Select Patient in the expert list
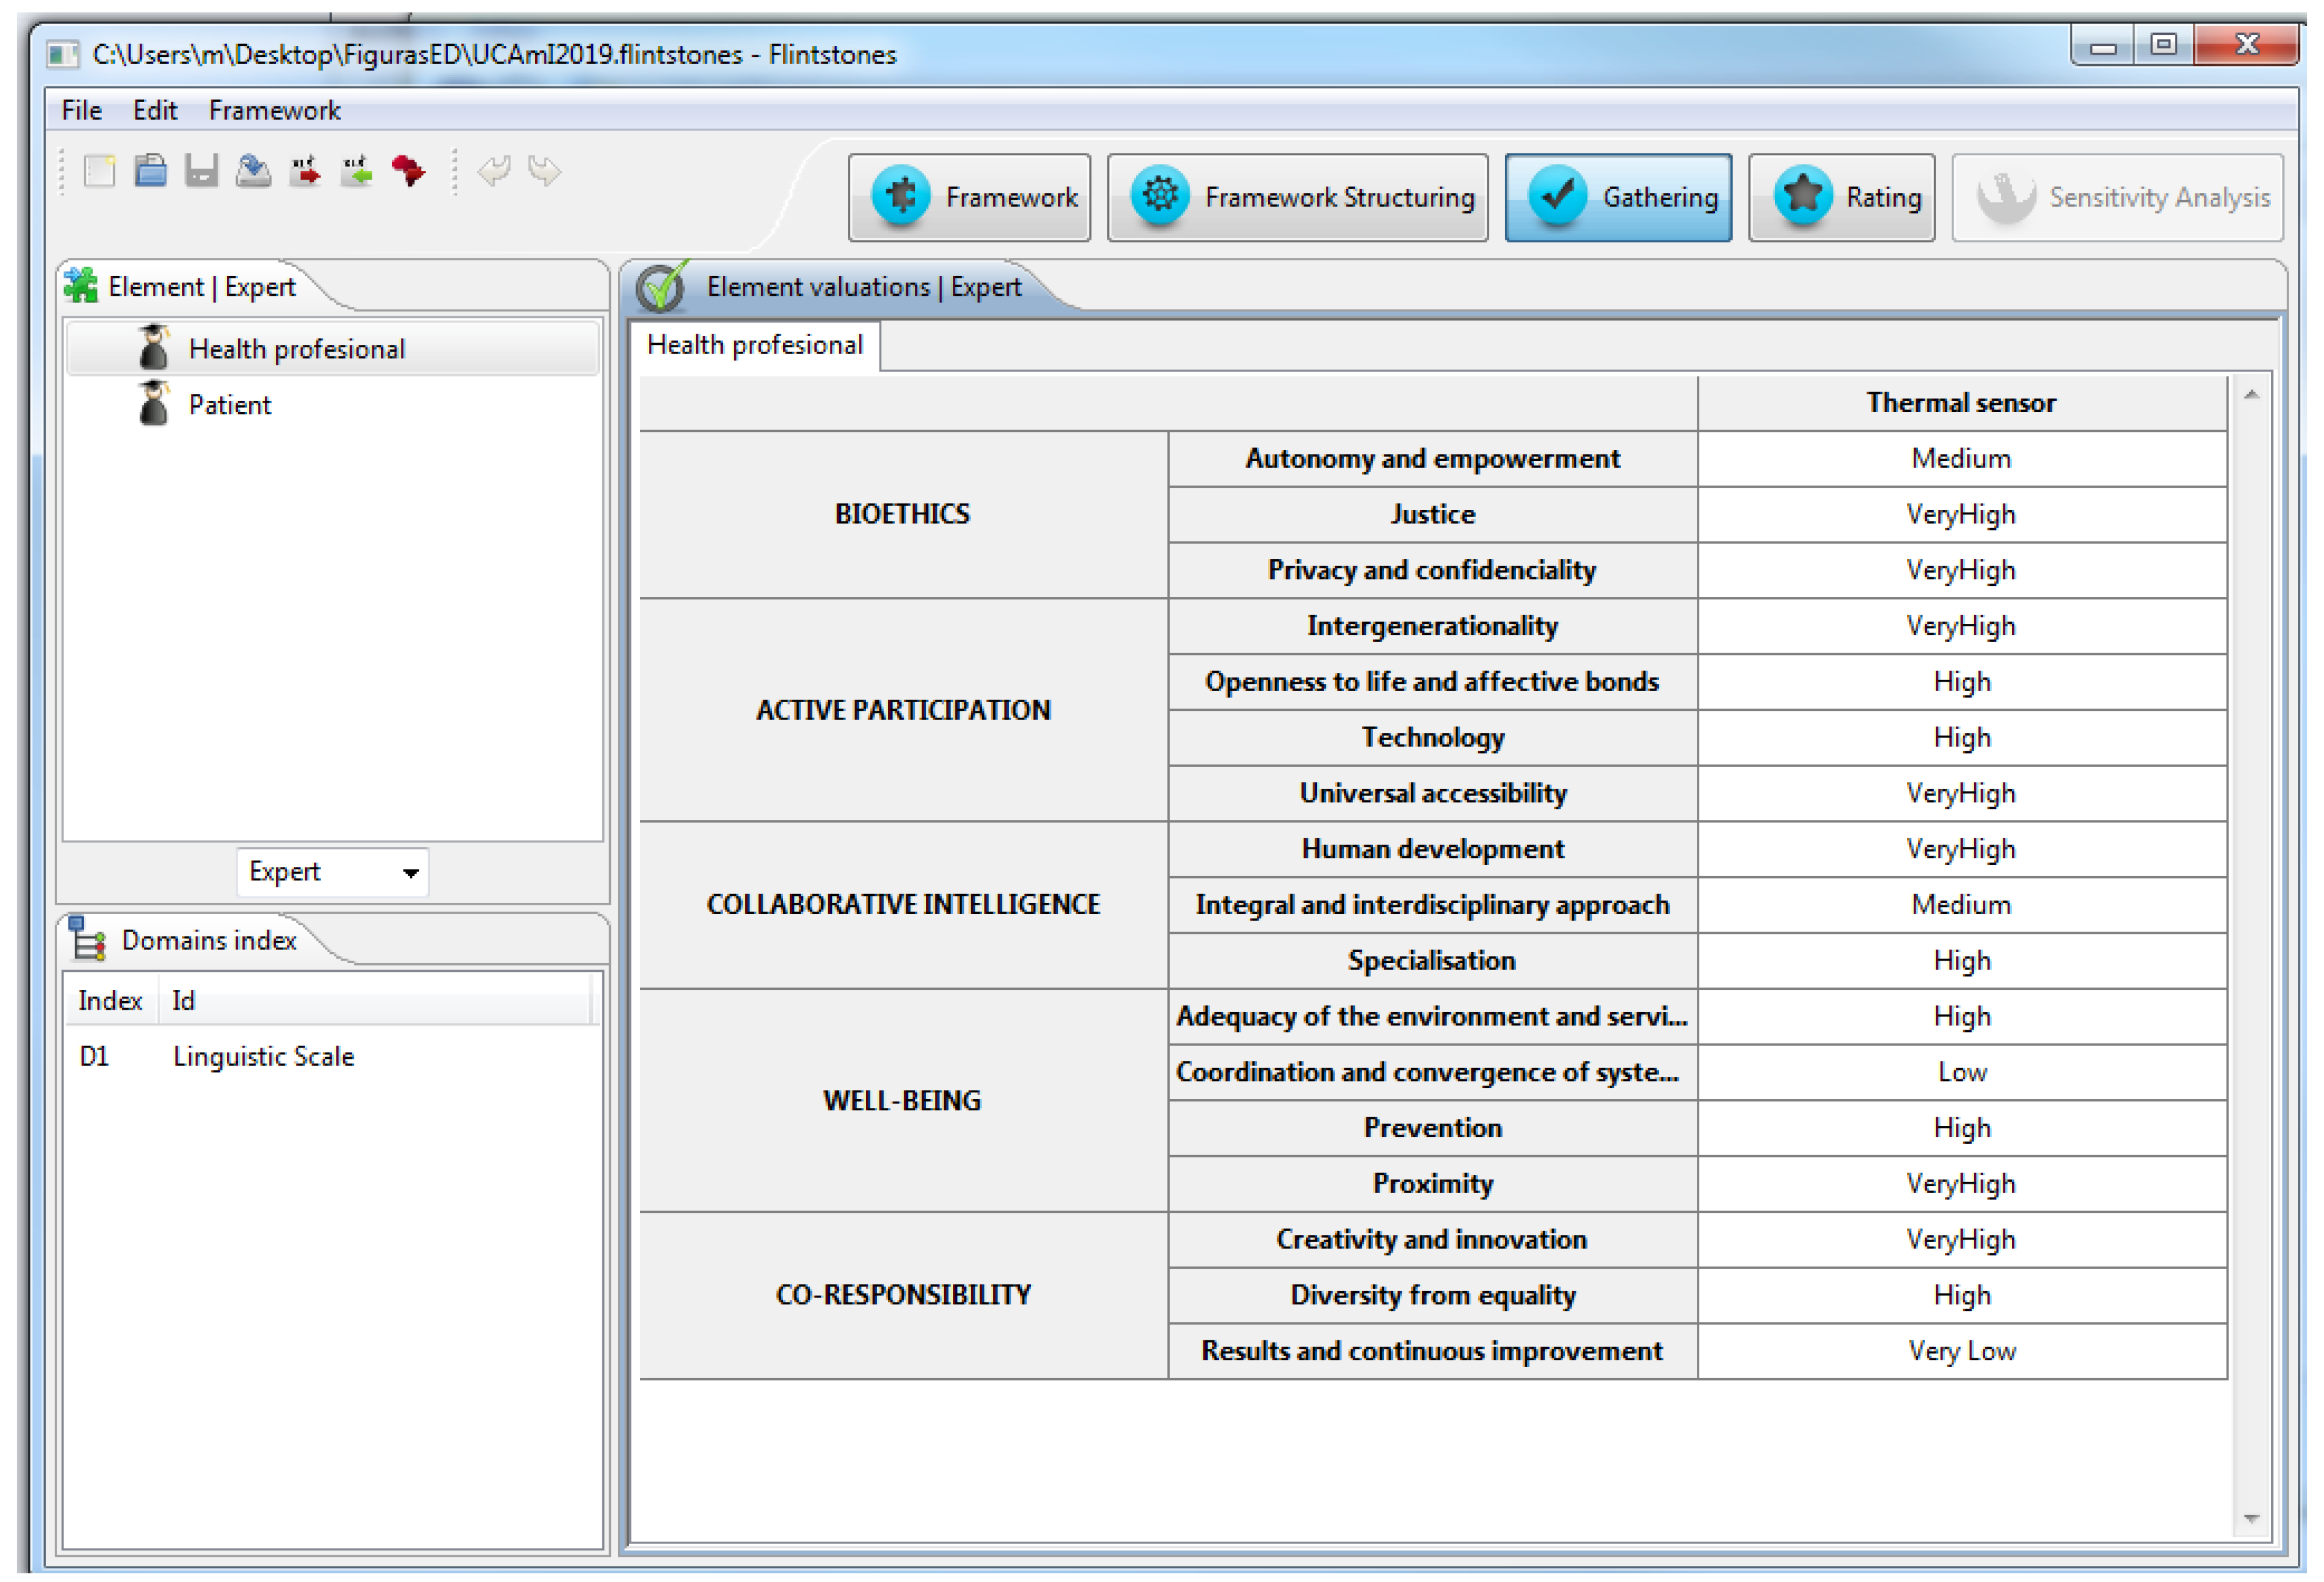The height and width of the screenshot is (1582, 2324). pyautogui.click(x=230, y=405)
